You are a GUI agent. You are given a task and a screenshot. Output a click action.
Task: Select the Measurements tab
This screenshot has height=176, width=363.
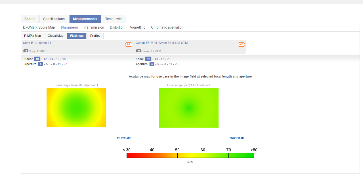tap(85, 19)
